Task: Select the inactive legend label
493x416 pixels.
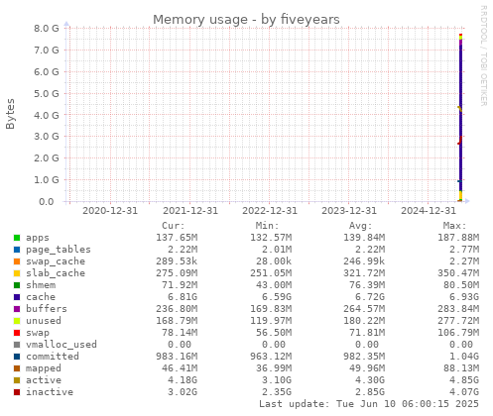Action: coord(50,392)
